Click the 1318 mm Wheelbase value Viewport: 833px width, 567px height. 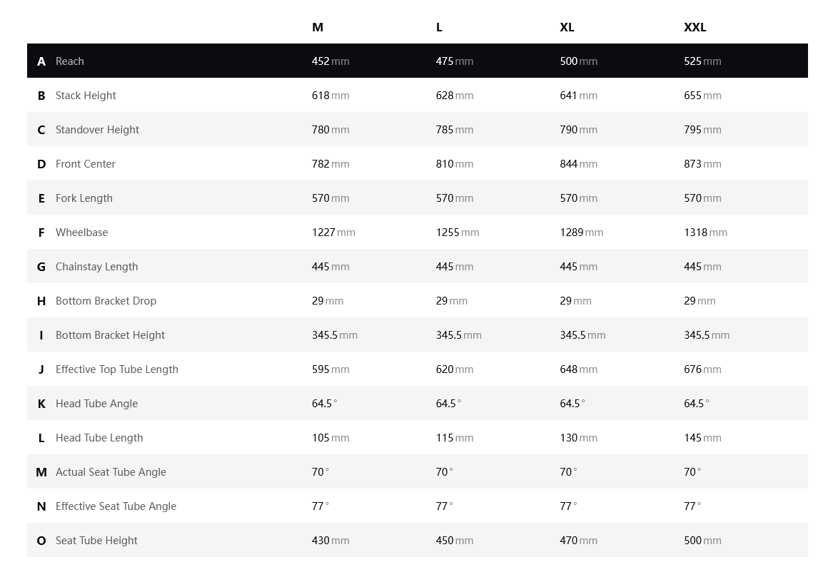(x=705, y=233)
